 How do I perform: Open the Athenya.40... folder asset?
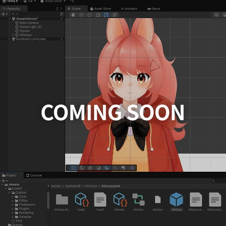tap(62, 202)
